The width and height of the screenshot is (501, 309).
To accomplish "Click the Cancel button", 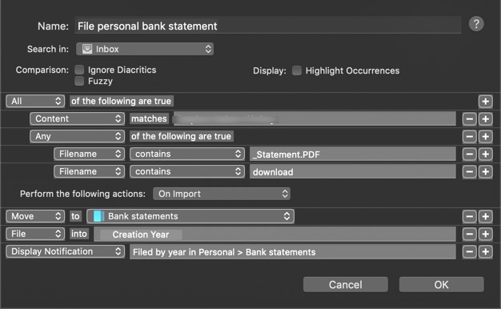I will (346, 284).
